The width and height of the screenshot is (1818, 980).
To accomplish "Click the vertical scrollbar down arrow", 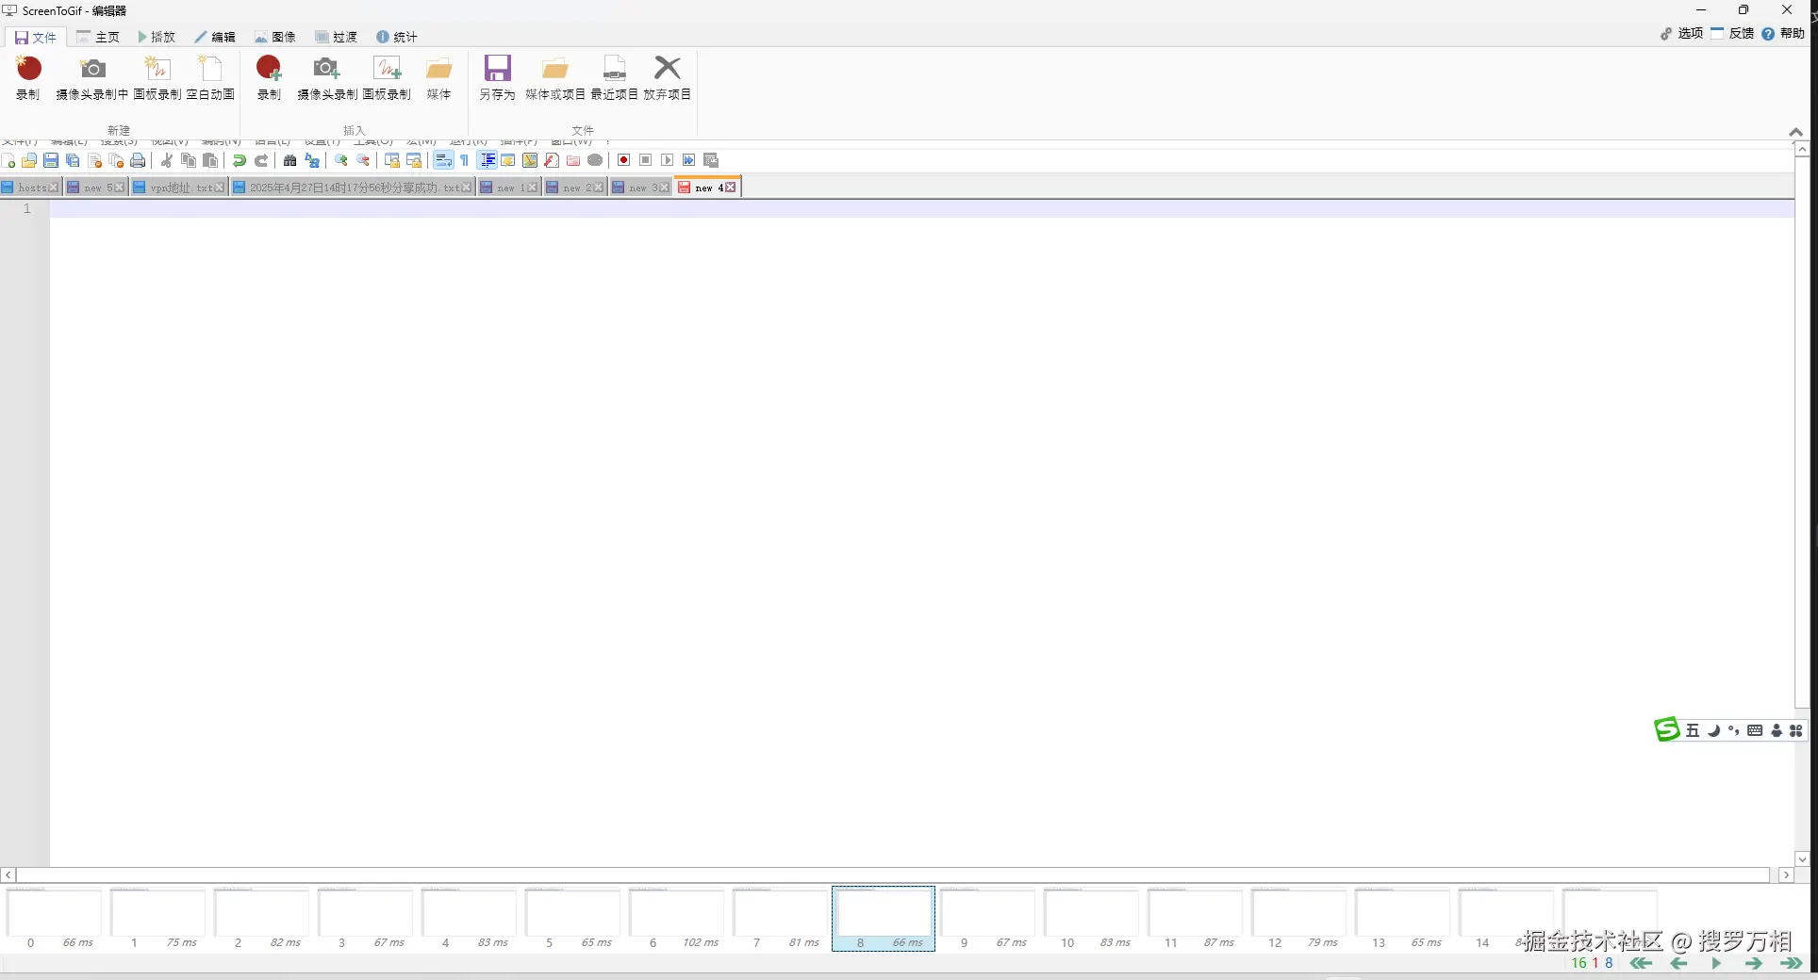I will click(x=1802, y=858).
